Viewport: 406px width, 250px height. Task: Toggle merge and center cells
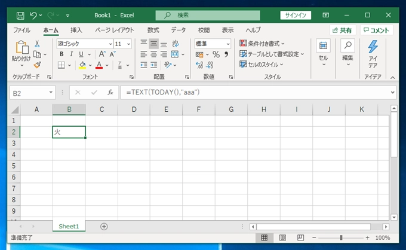[175, 54]
